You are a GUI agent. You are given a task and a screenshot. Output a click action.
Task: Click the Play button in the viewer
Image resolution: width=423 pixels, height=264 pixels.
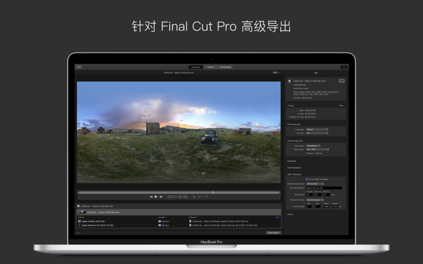pos(156,197)
